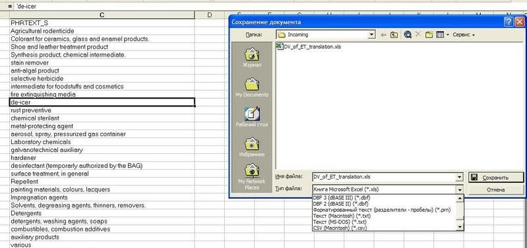Image resolution: width=527 pixels, height=248 pixels.
Task: Select cell Shoe and leather treatment product
Action: click(x=102, y=47)
